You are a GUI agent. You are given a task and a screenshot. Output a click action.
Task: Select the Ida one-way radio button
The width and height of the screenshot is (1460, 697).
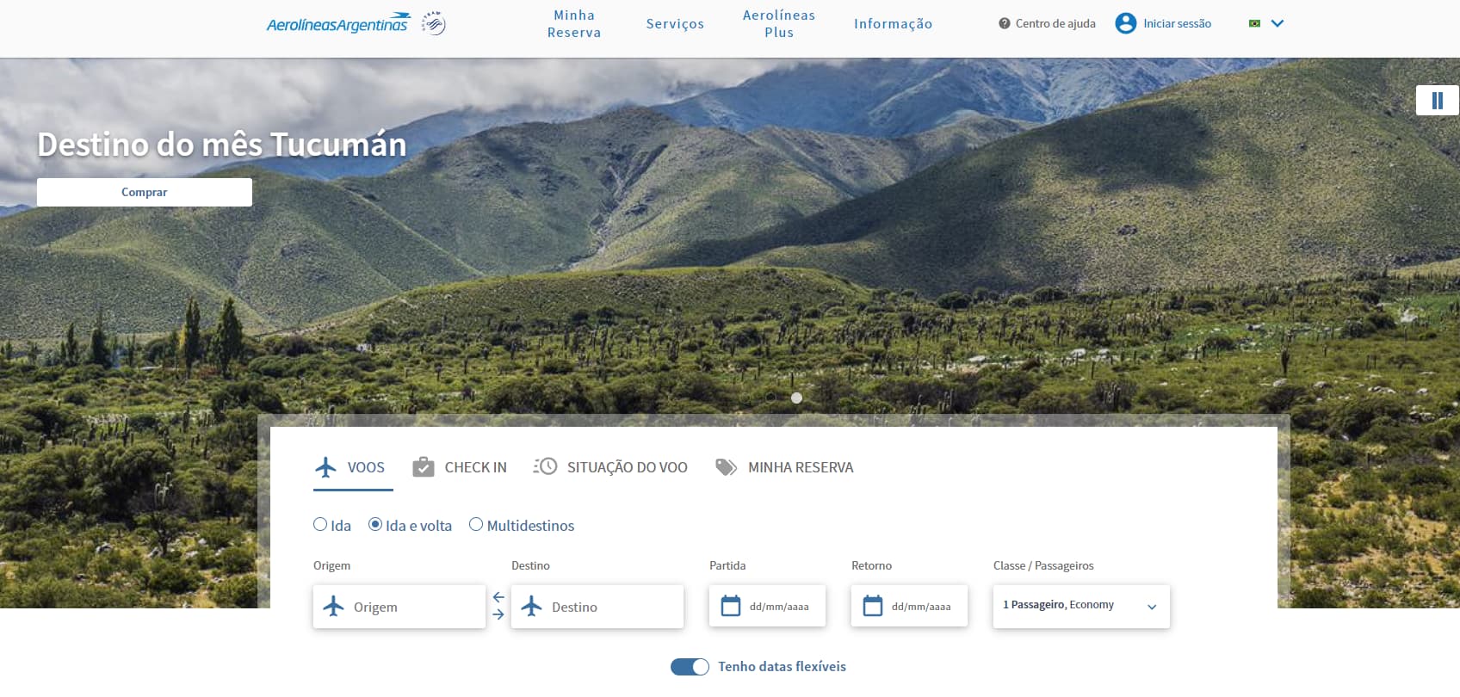(320, 525)
